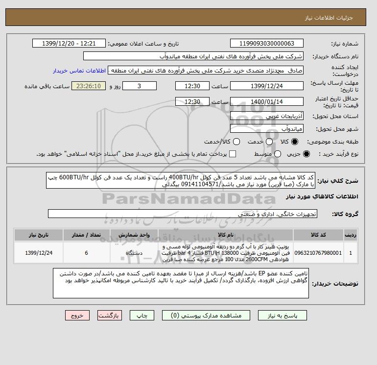Select the خدمت radio button

[x=269, y=142]
